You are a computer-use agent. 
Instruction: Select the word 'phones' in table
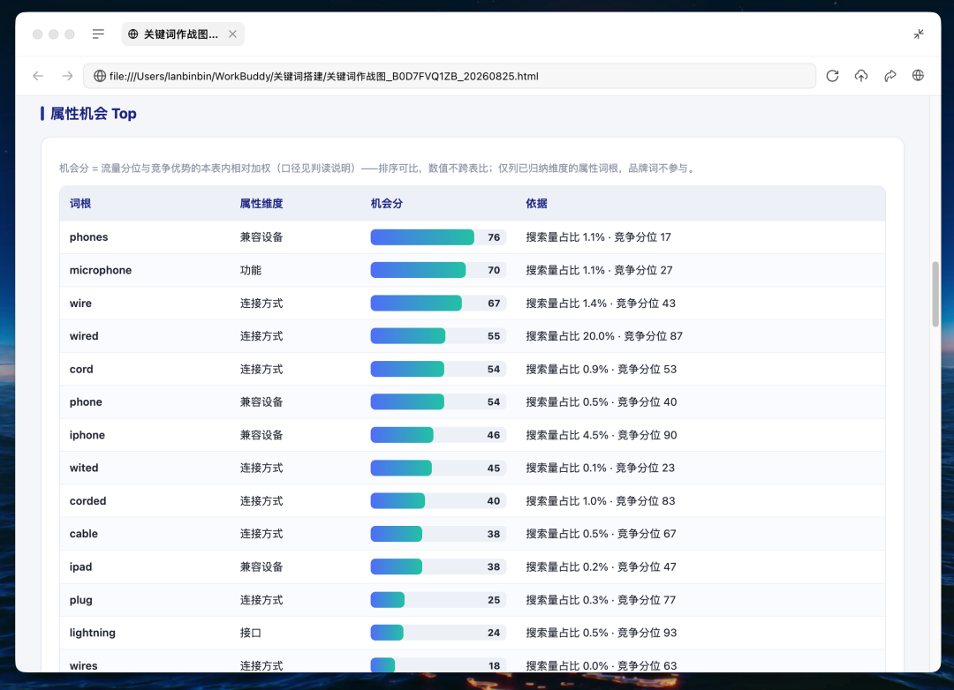89,237
